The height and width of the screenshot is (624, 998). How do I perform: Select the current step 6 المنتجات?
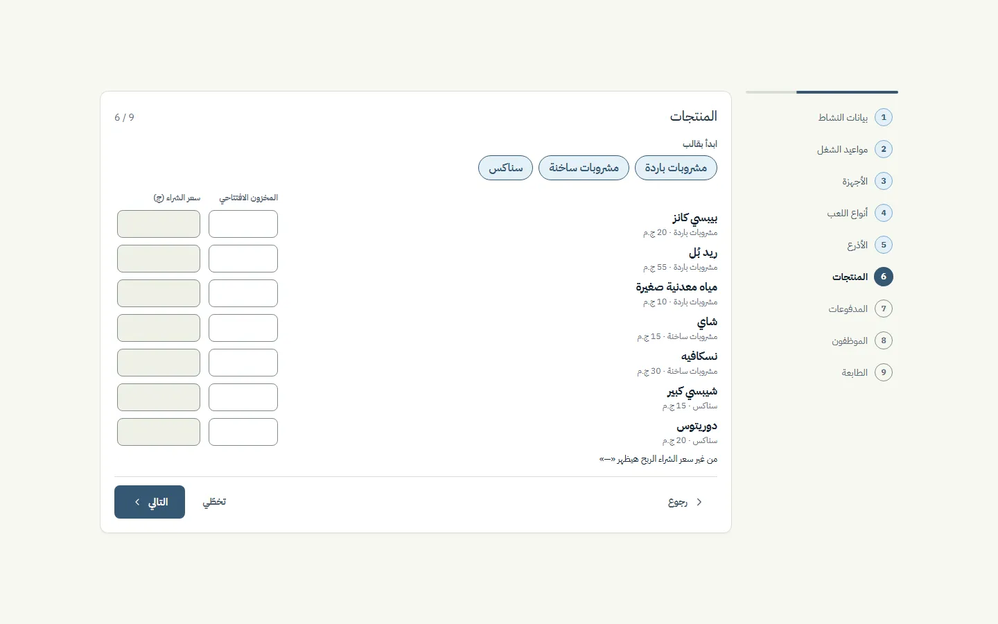[x=862, y=277]
